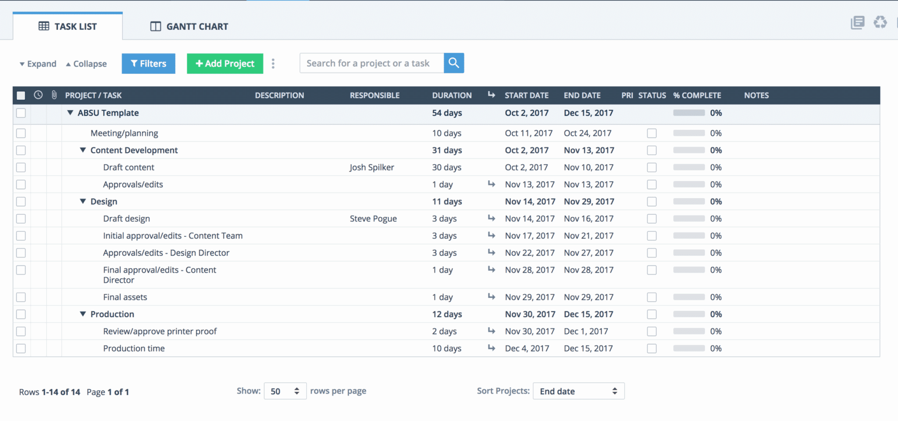898x421 pixels.
Task: Click the dependency arrow column header icon
Action: tap(492, 95)
